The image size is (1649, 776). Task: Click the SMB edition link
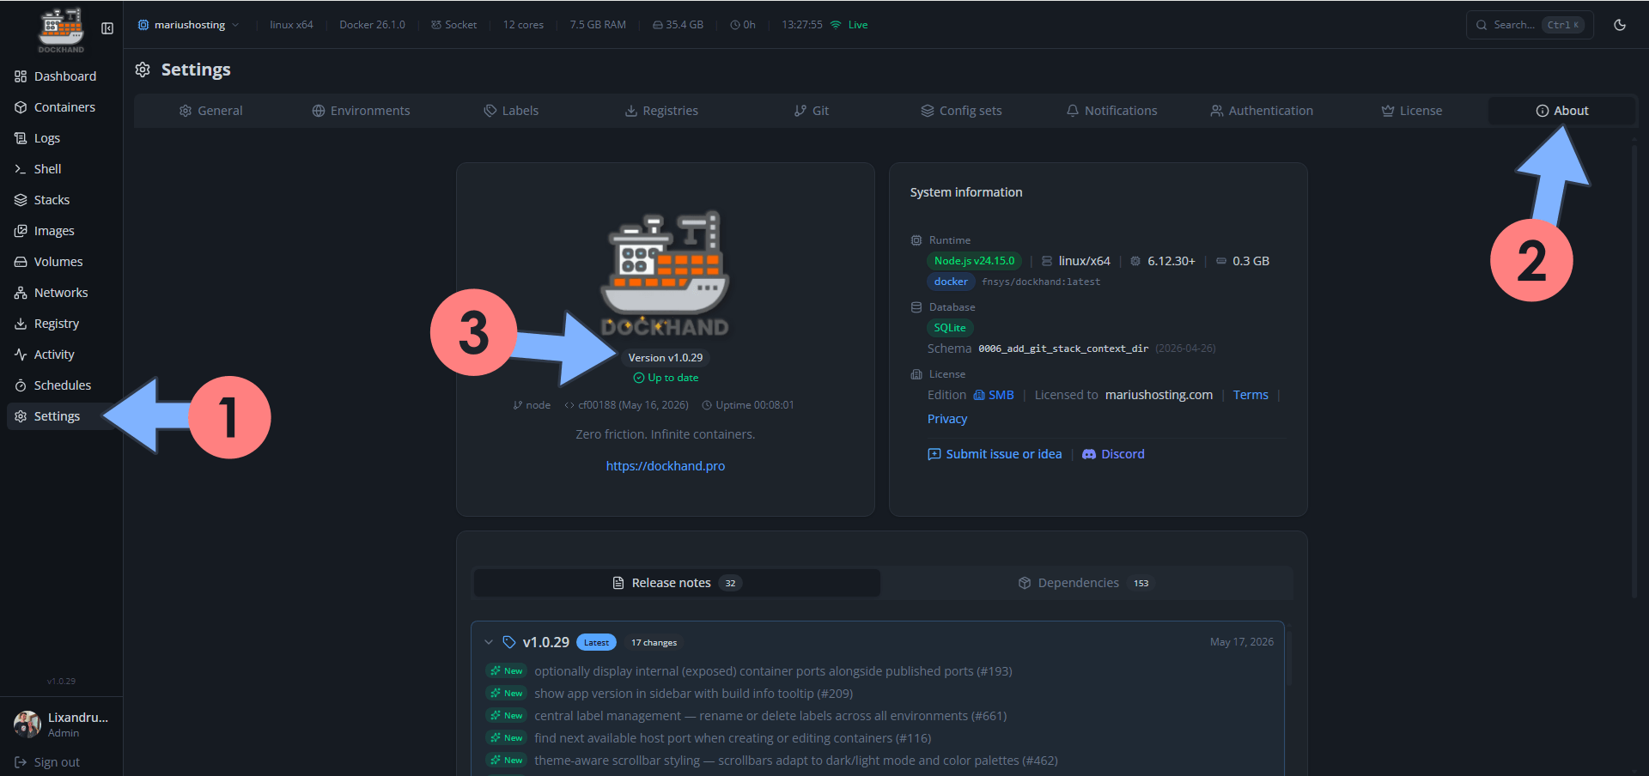(994, 395)
